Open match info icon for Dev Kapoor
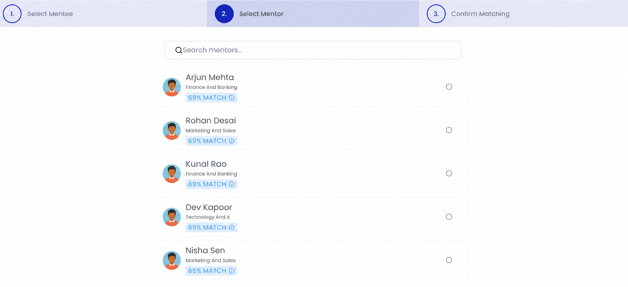 (232, 228)
